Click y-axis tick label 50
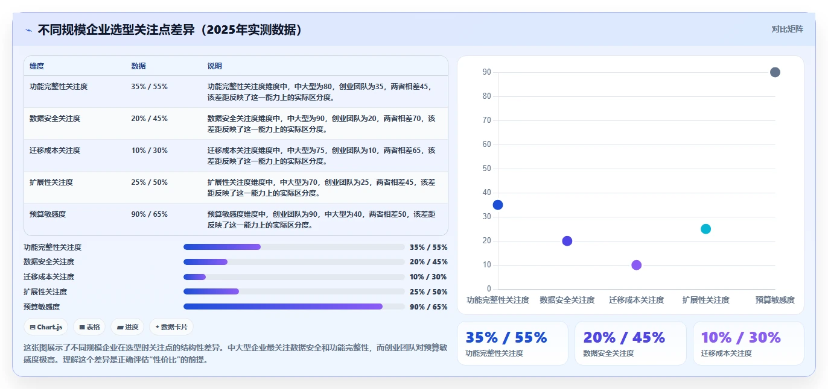This screenshot has width=828, height=389. 486,169
